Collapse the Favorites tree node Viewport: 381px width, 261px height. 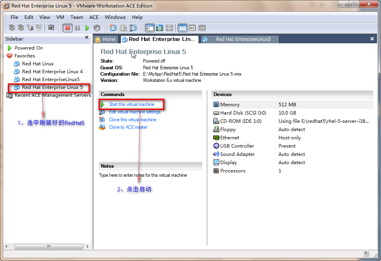4,56
